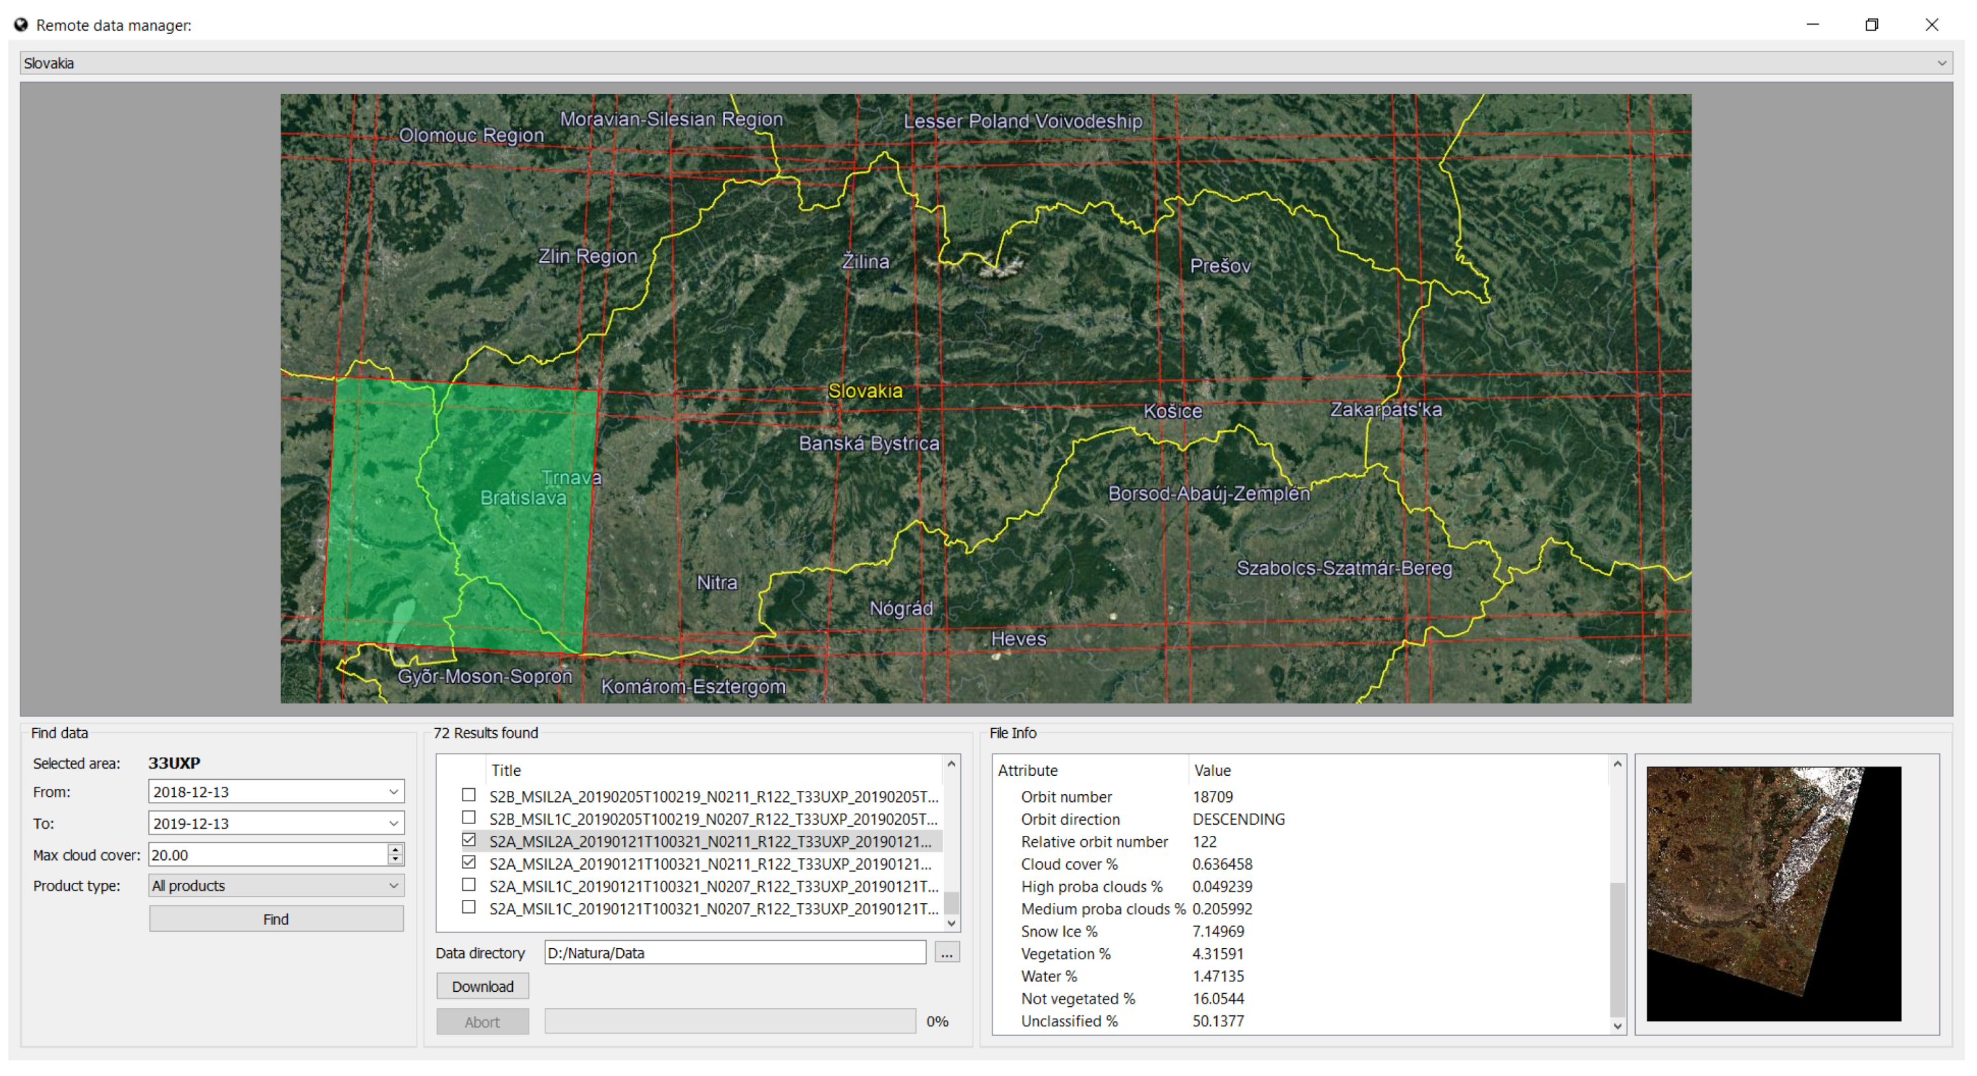Click the Košice label on the map
1977x1076 pixels.
pyautogui.click(x=1172, y=411)
